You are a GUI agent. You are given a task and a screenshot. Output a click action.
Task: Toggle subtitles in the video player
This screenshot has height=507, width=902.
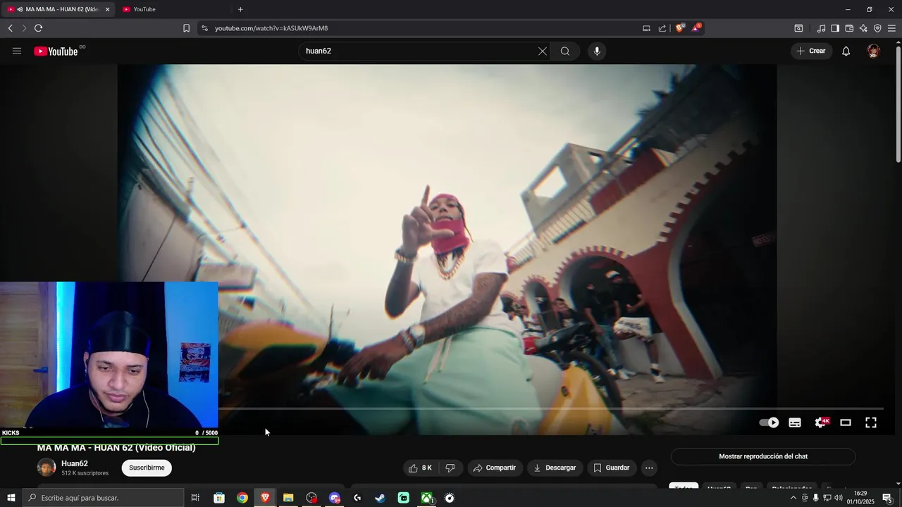[795, 423]
